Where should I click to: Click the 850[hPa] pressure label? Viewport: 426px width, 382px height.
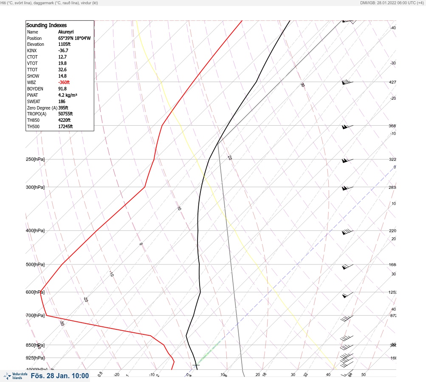[x=35, y=345]
